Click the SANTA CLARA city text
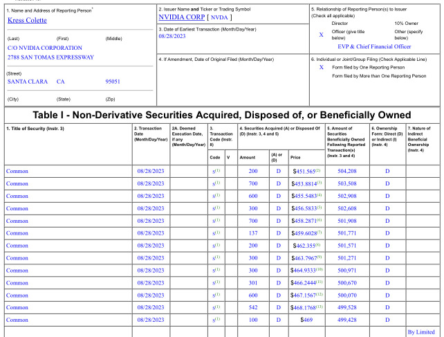 [28, 82]
